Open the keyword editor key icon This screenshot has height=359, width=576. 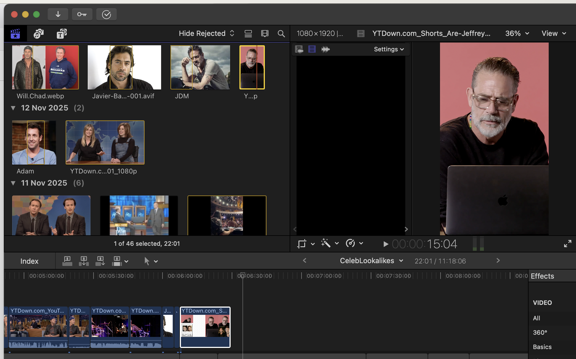(82, 14)
